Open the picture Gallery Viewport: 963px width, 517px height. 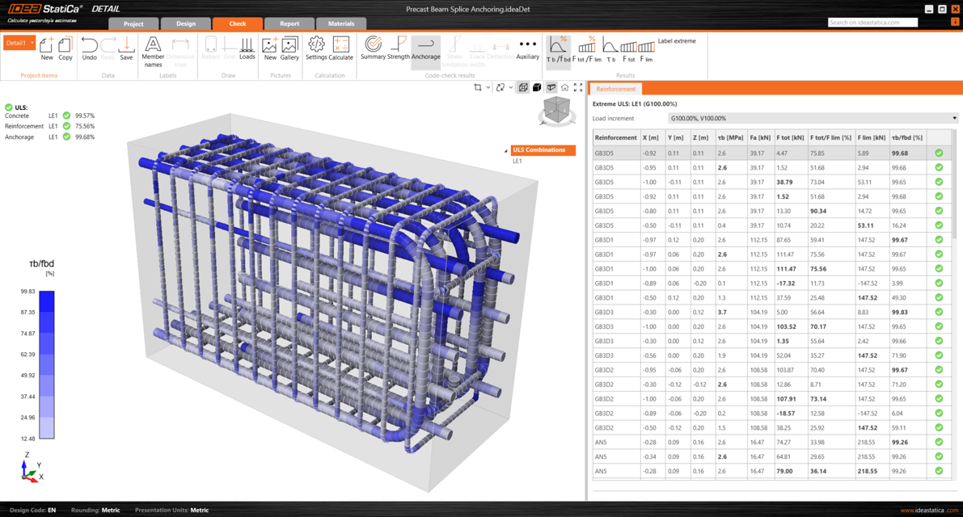(x=289, y=48)
